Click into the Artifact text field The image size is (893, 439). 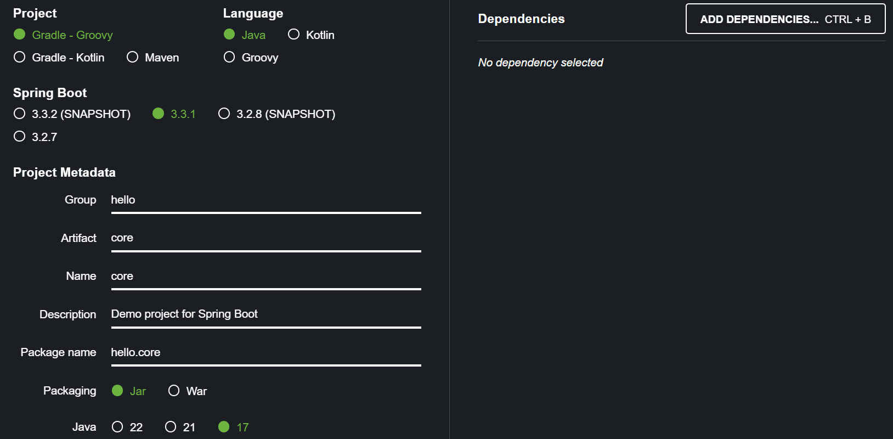click(x=265, y=238)
